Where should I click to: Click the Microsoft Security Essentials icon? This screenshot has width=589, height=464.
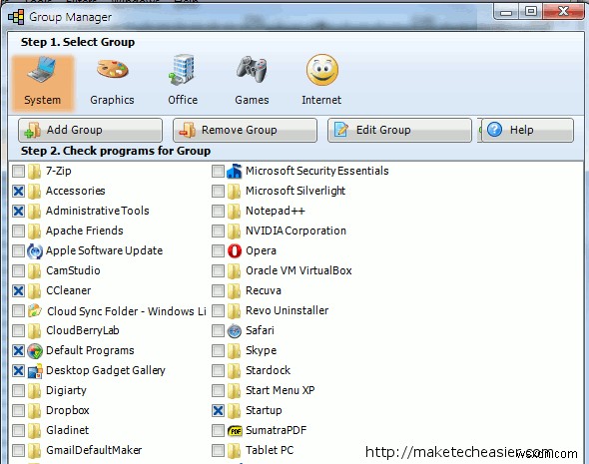[x=234, y=171]
